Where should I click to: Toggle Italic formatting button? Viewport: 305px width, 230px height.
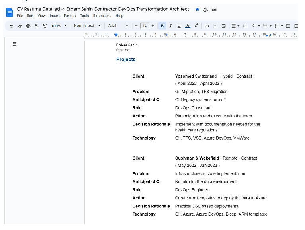(170, 26)
